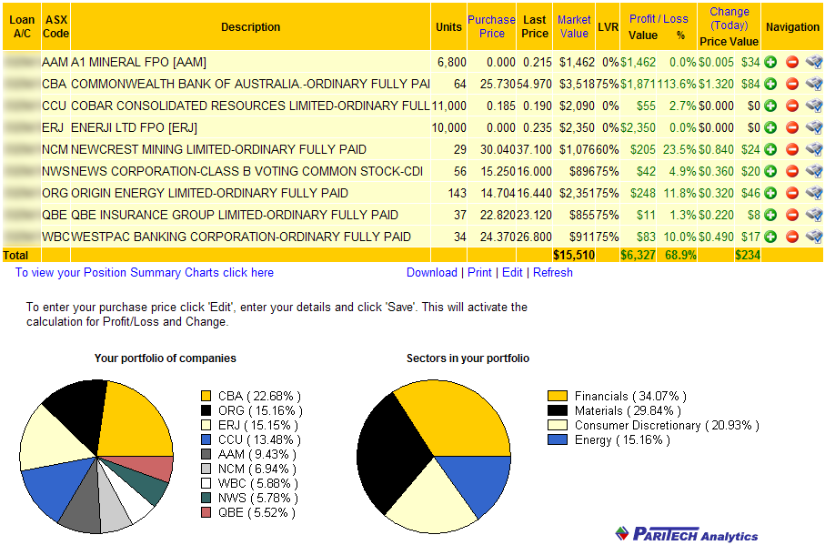Click the green plus icon for NCM
825x545 pixels.
tap(770, 149)
